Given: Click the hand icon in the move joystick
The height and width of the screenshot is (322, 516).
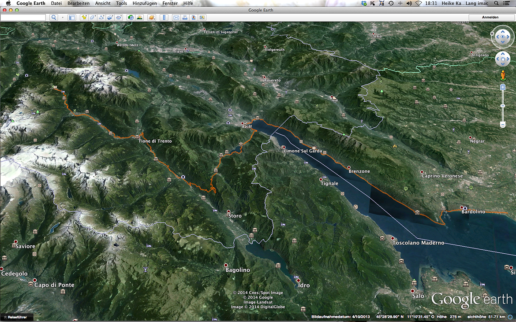Looking at the screenshot, I should (x=502, y=59).
